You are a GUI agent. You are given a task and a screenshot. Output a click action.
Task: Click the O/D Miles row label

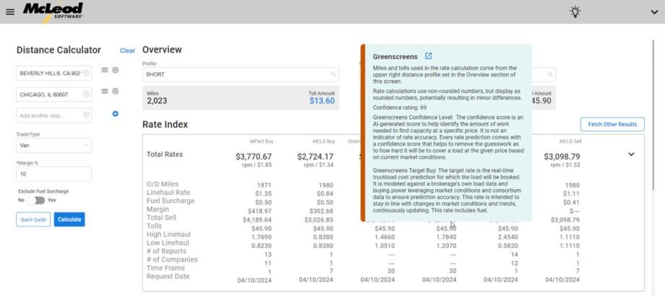coord(163,184)
